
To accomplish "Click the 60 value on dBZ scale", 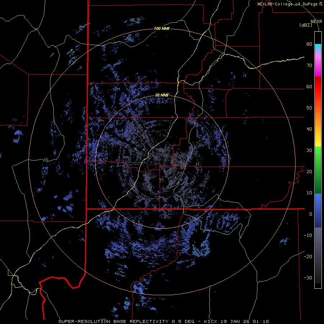I will pyautogui.click(x=309, y=86).
